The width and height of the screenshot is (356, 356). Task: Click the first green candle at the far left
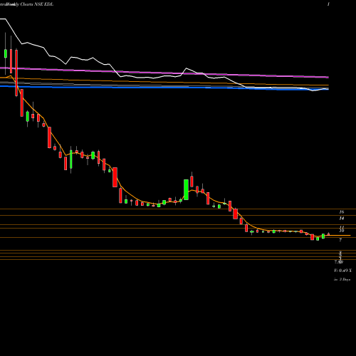pyautogui.click(x=6, y=53)
